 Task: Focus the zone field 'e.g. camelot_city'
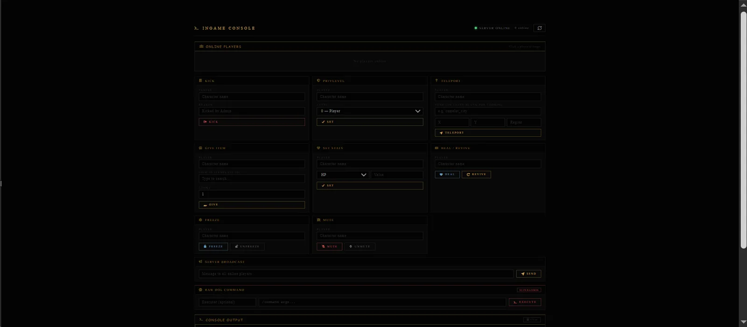click(488, 111)
